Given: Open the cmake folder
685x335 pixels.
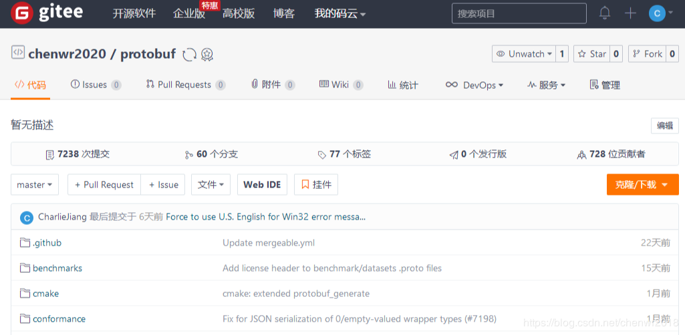Looking at the screenshot, I should click(45, 294).
